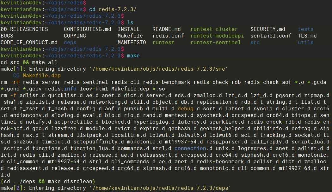The width and height of the screenshot is (332, 192).
Task: Click the CONTRIBUTING.md file name
Action: coord(87,29)
